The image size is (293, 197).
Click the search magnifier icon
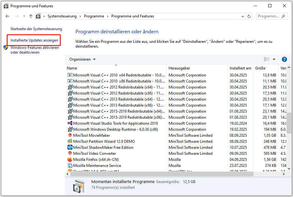[x=283, y=16]
